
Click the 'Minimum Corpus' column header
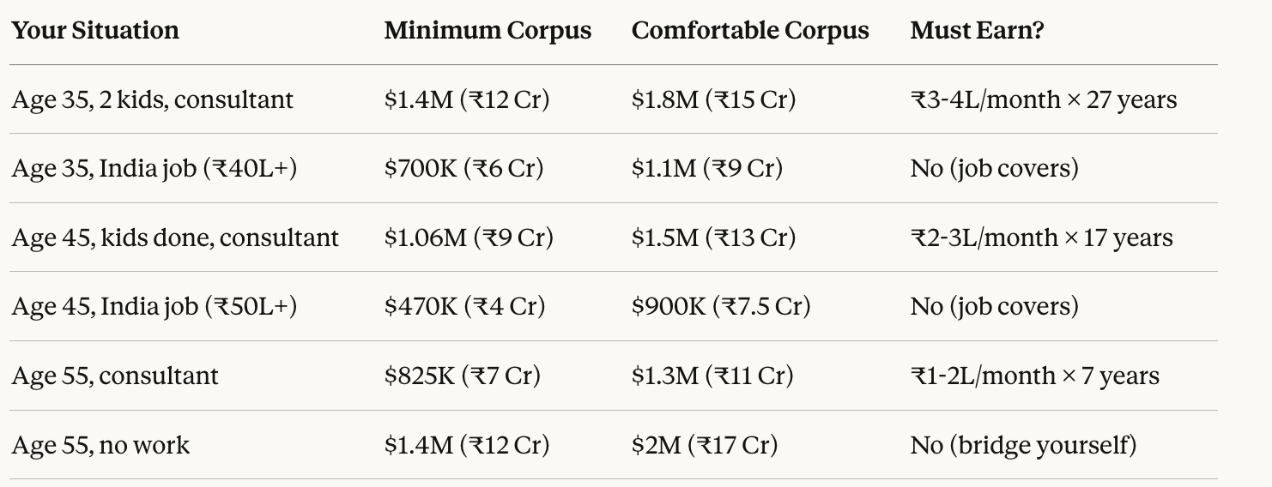click(488, 31)
